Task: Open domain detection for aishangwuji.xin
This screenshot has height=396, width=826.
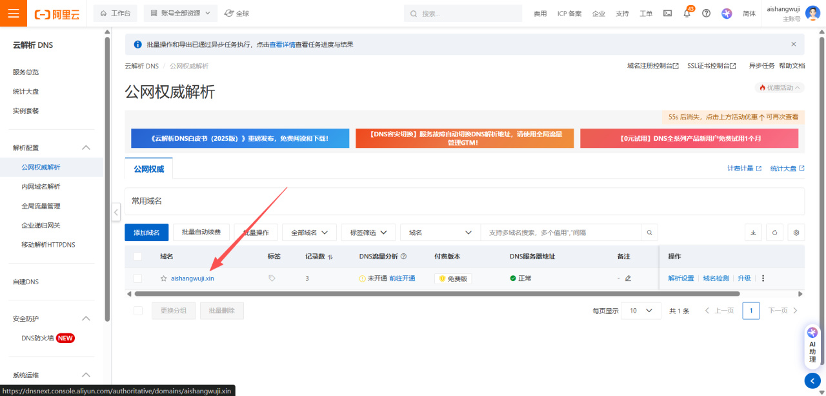Action: tap(716, 278)
